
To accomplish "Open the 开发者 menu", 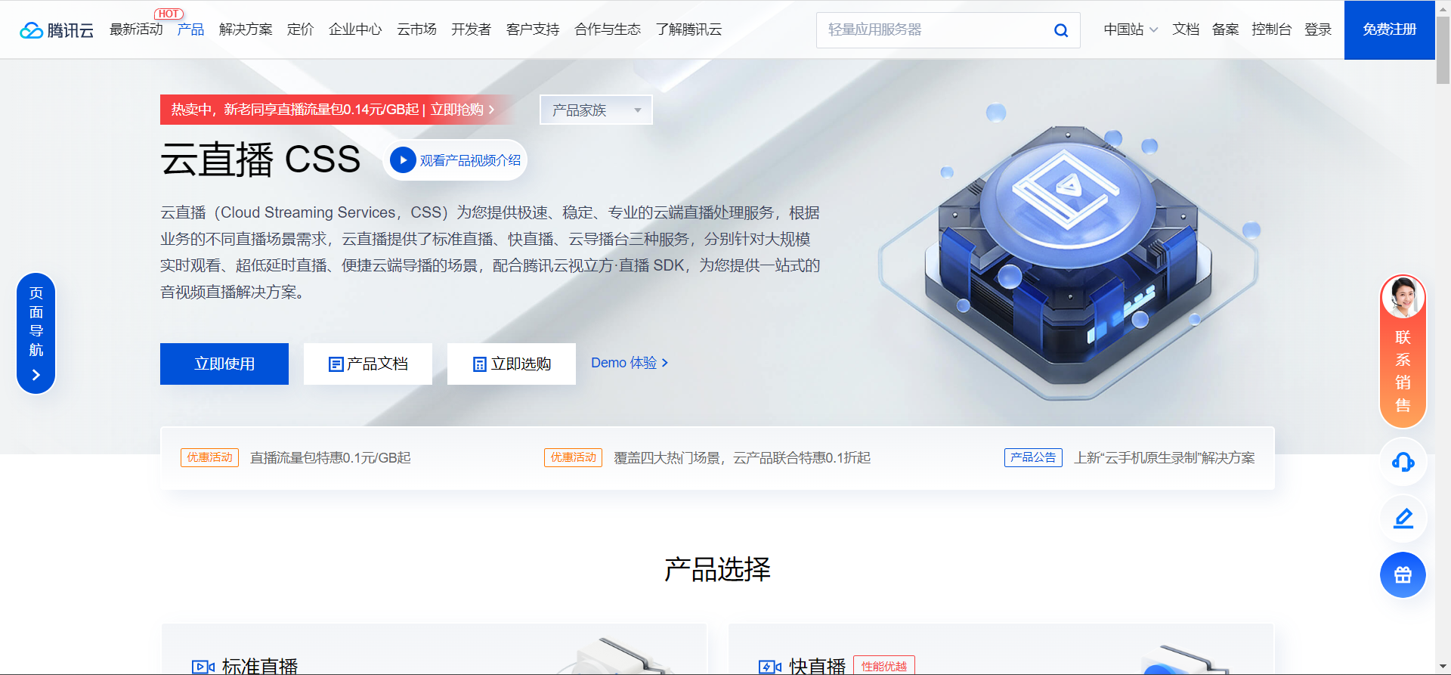I will click(471, 29).
